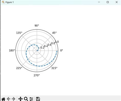The image size is (121, 101).
Task: Go forward to next view arrow
Action: 14,99
